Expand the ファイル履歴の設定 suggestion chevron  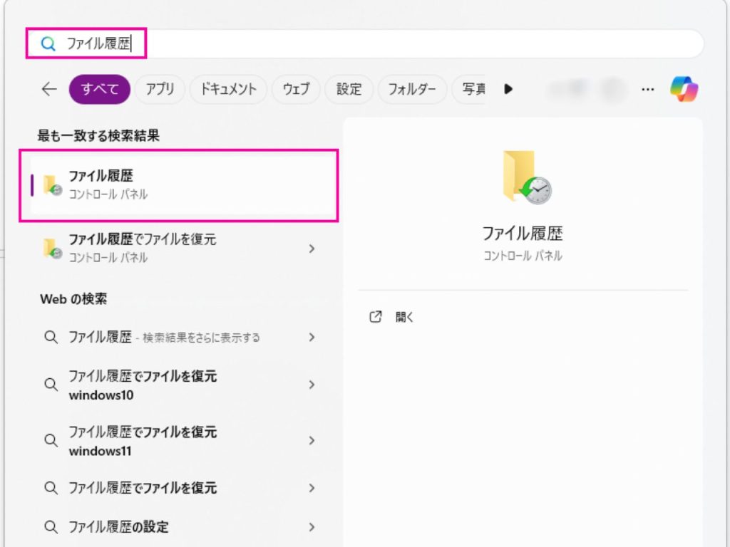[312, 527]
